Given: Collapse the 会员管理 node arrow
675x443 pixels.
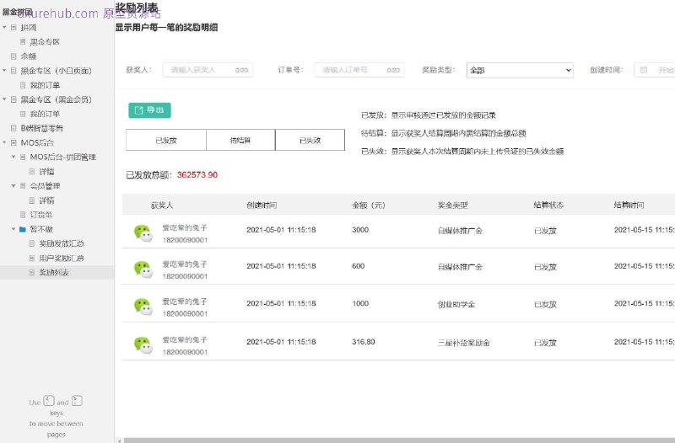Looking at the screenshot, I should click(13, 185).
